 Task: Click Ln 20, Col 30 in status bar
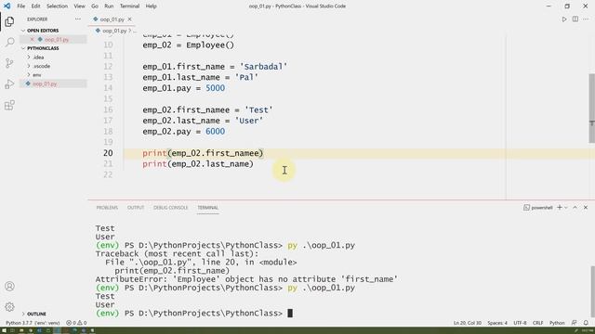(x=468, y=323)
